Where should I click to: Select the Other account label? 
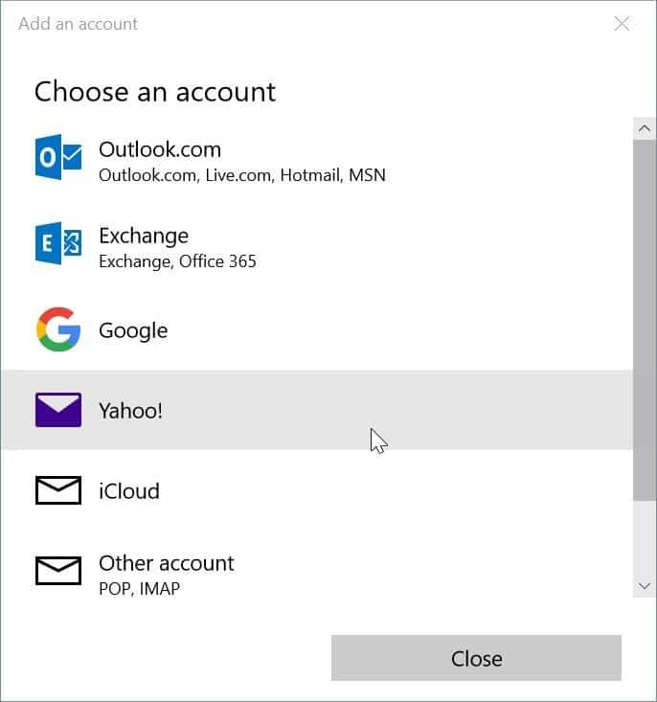(x=166, y=563)
